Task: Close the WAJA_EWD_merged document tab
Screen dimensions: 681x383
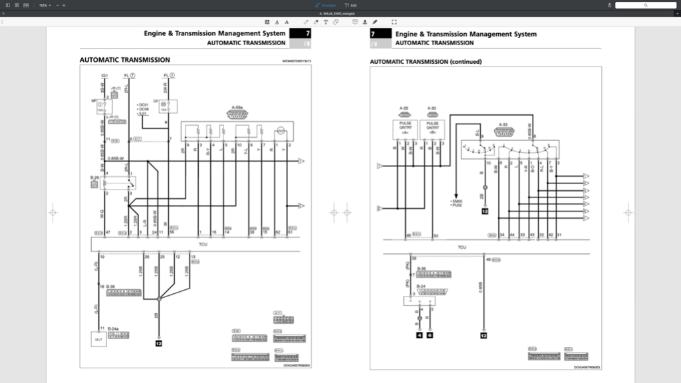Action: point(3,13)
